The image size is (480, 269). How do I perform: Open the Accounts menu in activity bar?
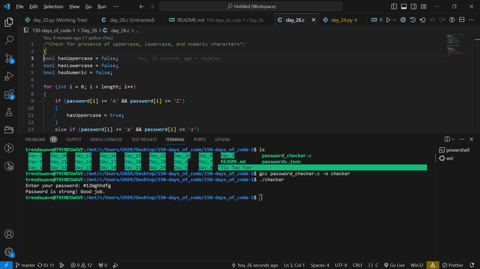point(9,234)
